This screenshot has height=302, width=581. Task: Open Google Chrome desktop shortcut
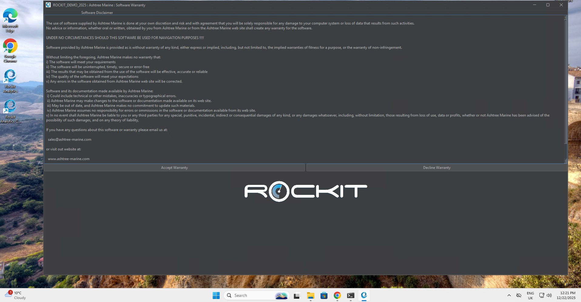(x=10, y=51)
